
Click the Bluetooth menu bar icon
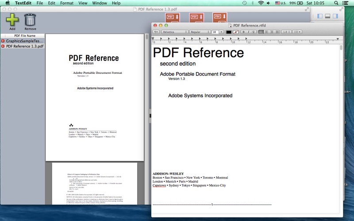tap(253, 3)
